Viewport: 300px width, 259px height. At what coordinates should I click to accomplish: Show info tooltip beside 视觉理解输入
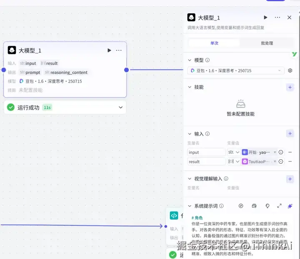pyautogui.click(x=226, y=179)
